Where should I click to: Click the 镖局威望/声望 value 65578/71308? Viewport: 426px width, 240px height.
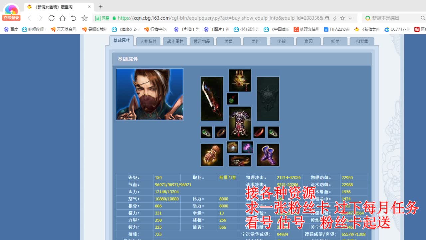pyautogui.click(x=353, y=234)
